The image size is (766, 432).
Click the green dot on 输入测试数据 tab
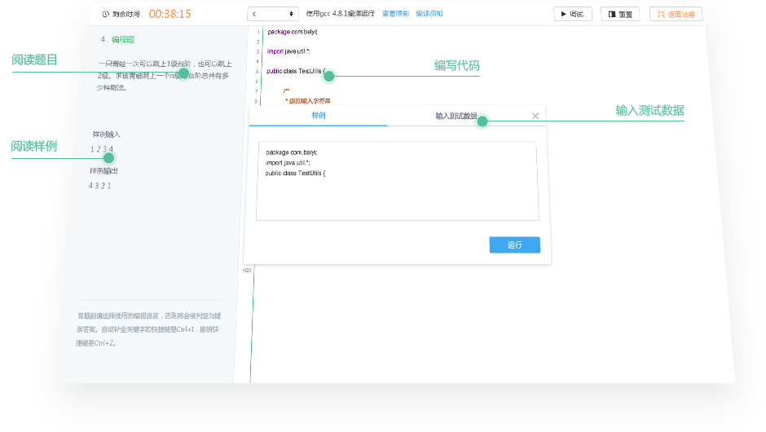click(482, 121)
